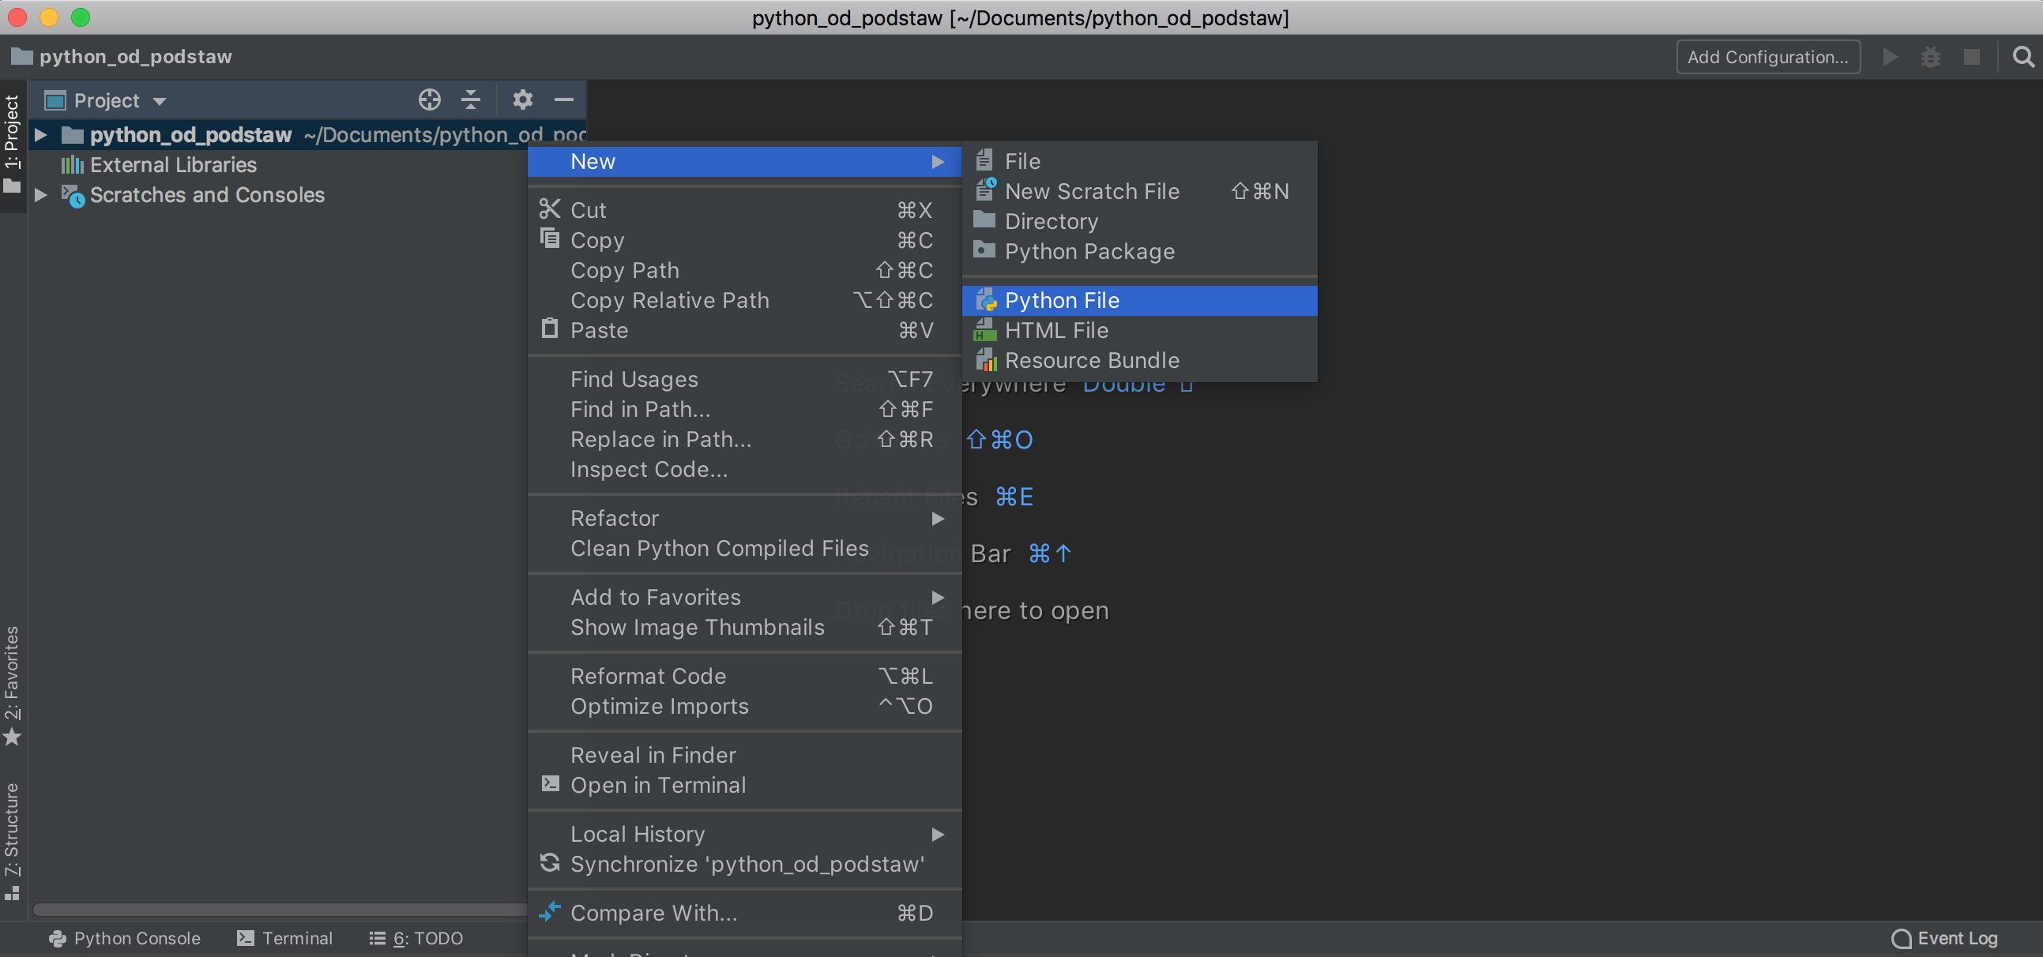The image size is (2043, 957).
Task: Click the Synchronize refresh icon
Action: pos(550,863)
